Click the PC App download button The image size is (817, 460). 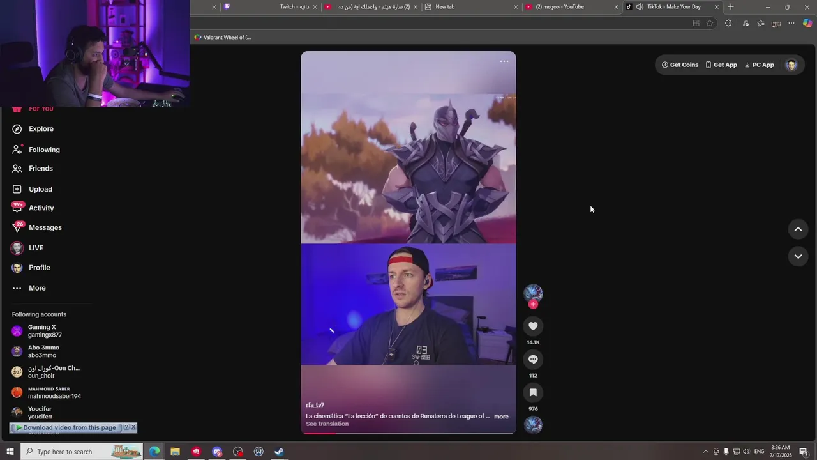[x=760, y=65]
